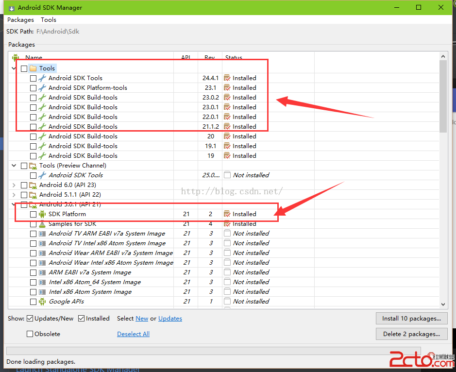Tick the Build-tools 21.1.2 checkbox
The width and height of the screenshot is (456, 372).
click(33, 127)
